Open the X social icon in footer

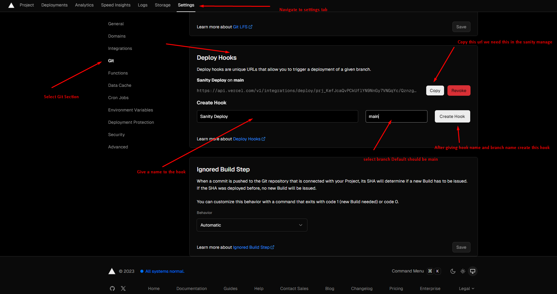point(123,288)
